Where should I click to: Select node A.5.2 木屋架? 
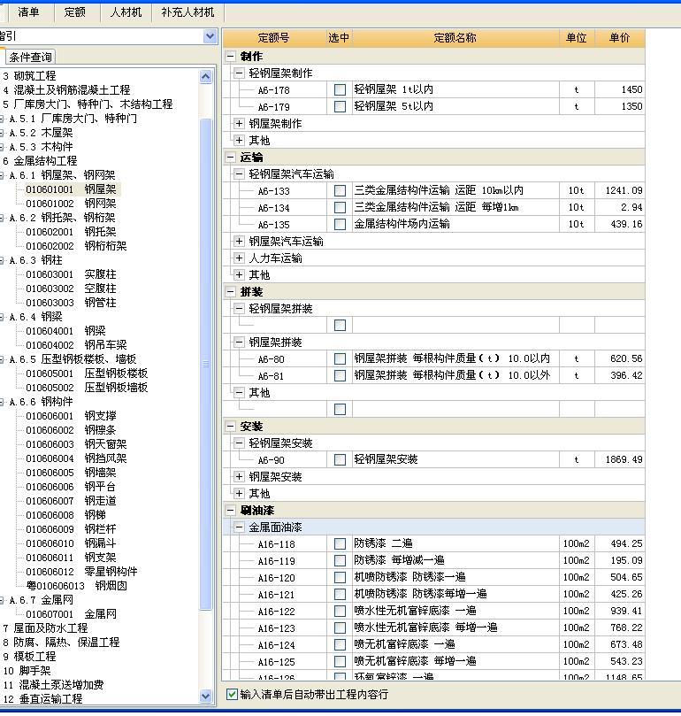(41, 133)
